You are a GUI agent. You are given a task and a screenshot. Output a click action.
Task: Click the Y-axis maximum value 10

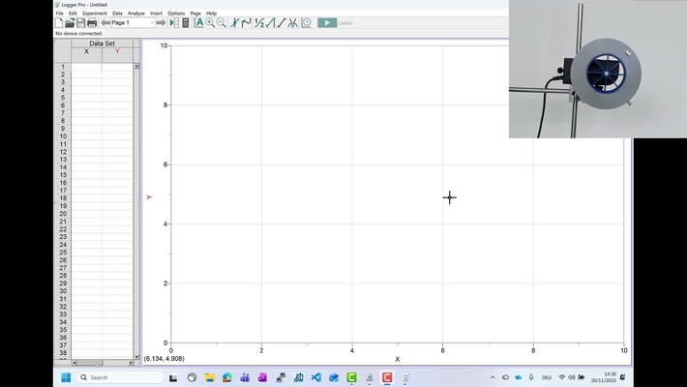(164, 45)
